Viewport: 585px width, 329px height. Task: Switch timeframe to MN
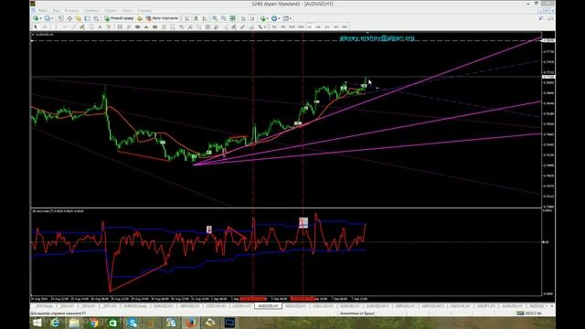[x=345, y=27]
